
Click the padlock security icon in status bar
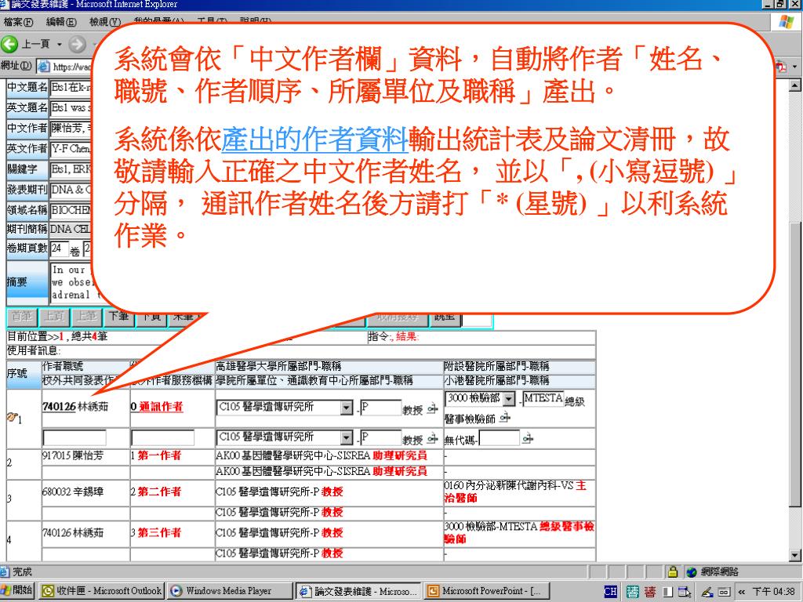coord(673,571)
